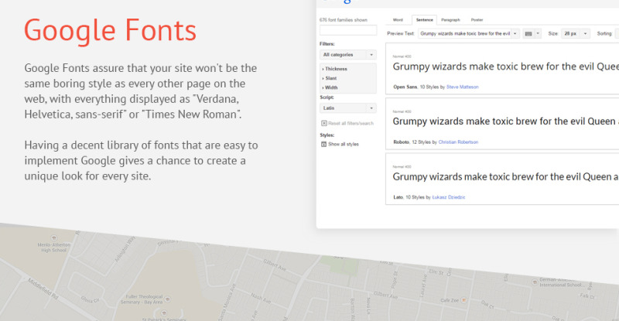Image resolution: width=619 pixels, height=321 pixels.
Task: Expand the Slant filter
Action: (331, 78)
